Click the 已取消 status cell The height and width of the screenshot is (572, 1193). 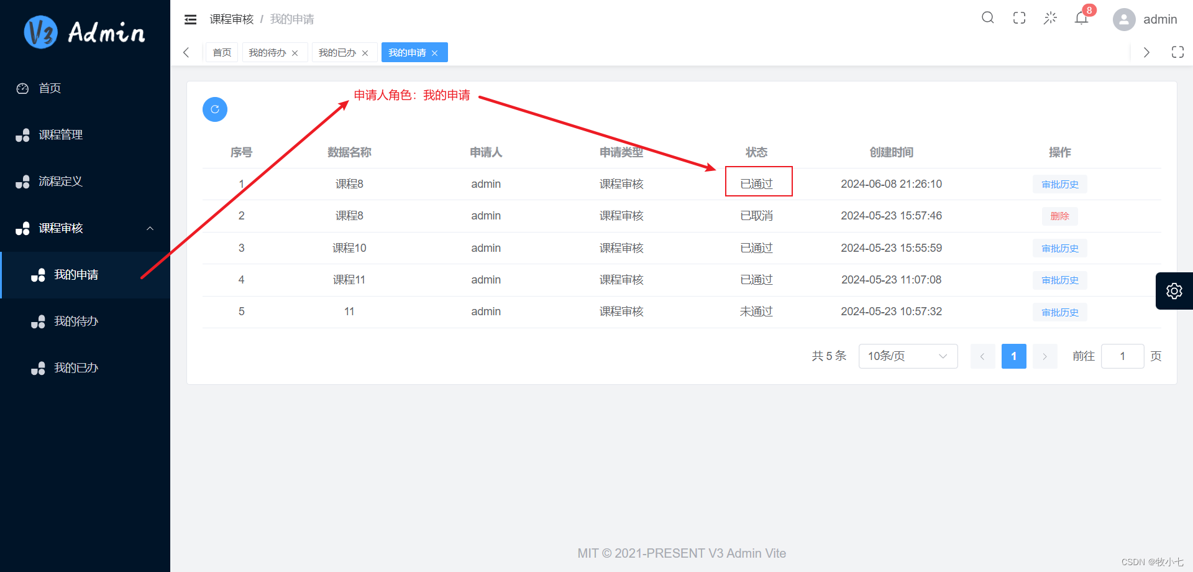tap(756, 216)
